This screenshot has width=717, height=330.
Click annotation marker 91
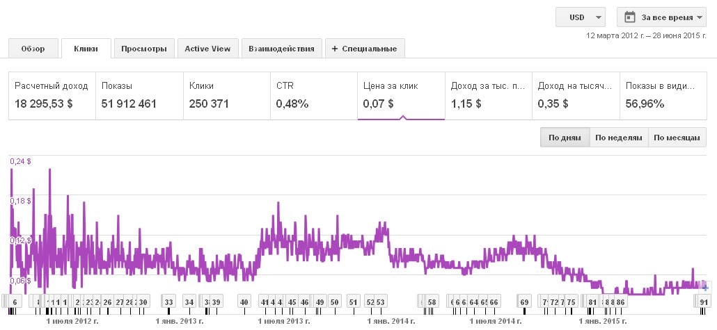(704, 302)
